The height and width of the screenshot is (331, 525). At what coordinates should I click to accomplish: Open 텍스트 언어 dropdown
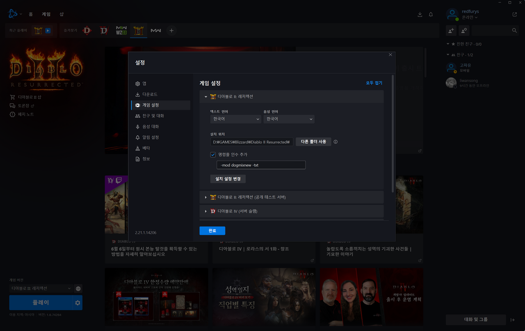235,119
